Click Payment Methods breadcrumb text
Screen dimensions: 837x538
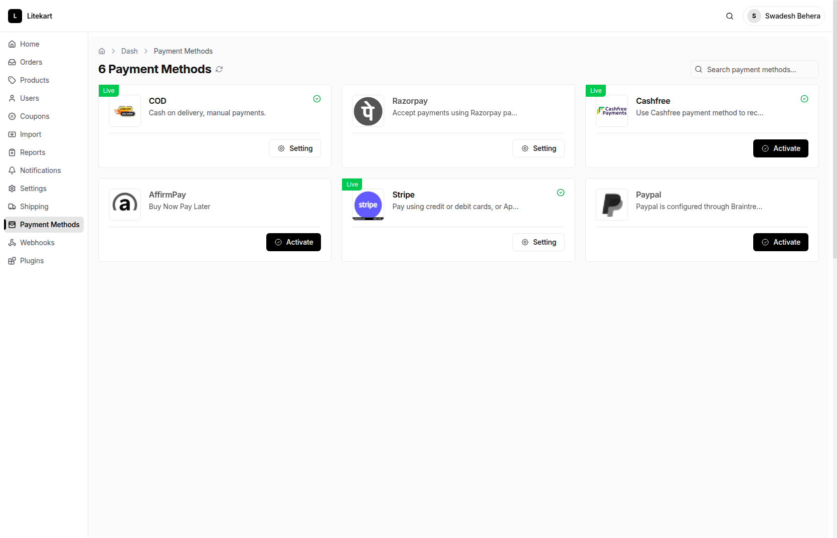[183, 51]
